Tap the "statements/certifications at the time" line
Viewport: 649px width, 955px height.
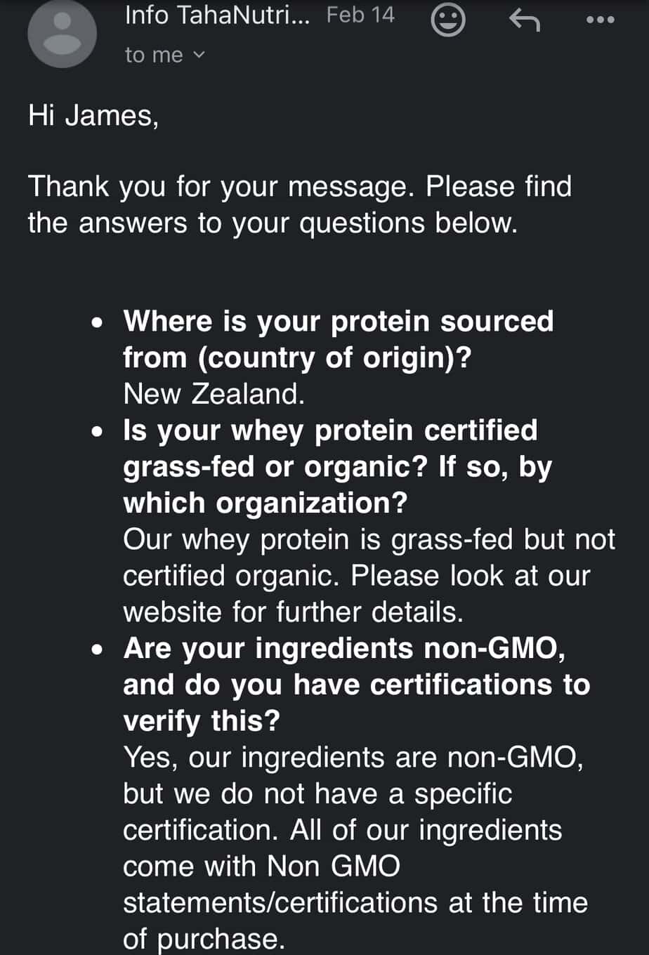click(x=355, y=902)
